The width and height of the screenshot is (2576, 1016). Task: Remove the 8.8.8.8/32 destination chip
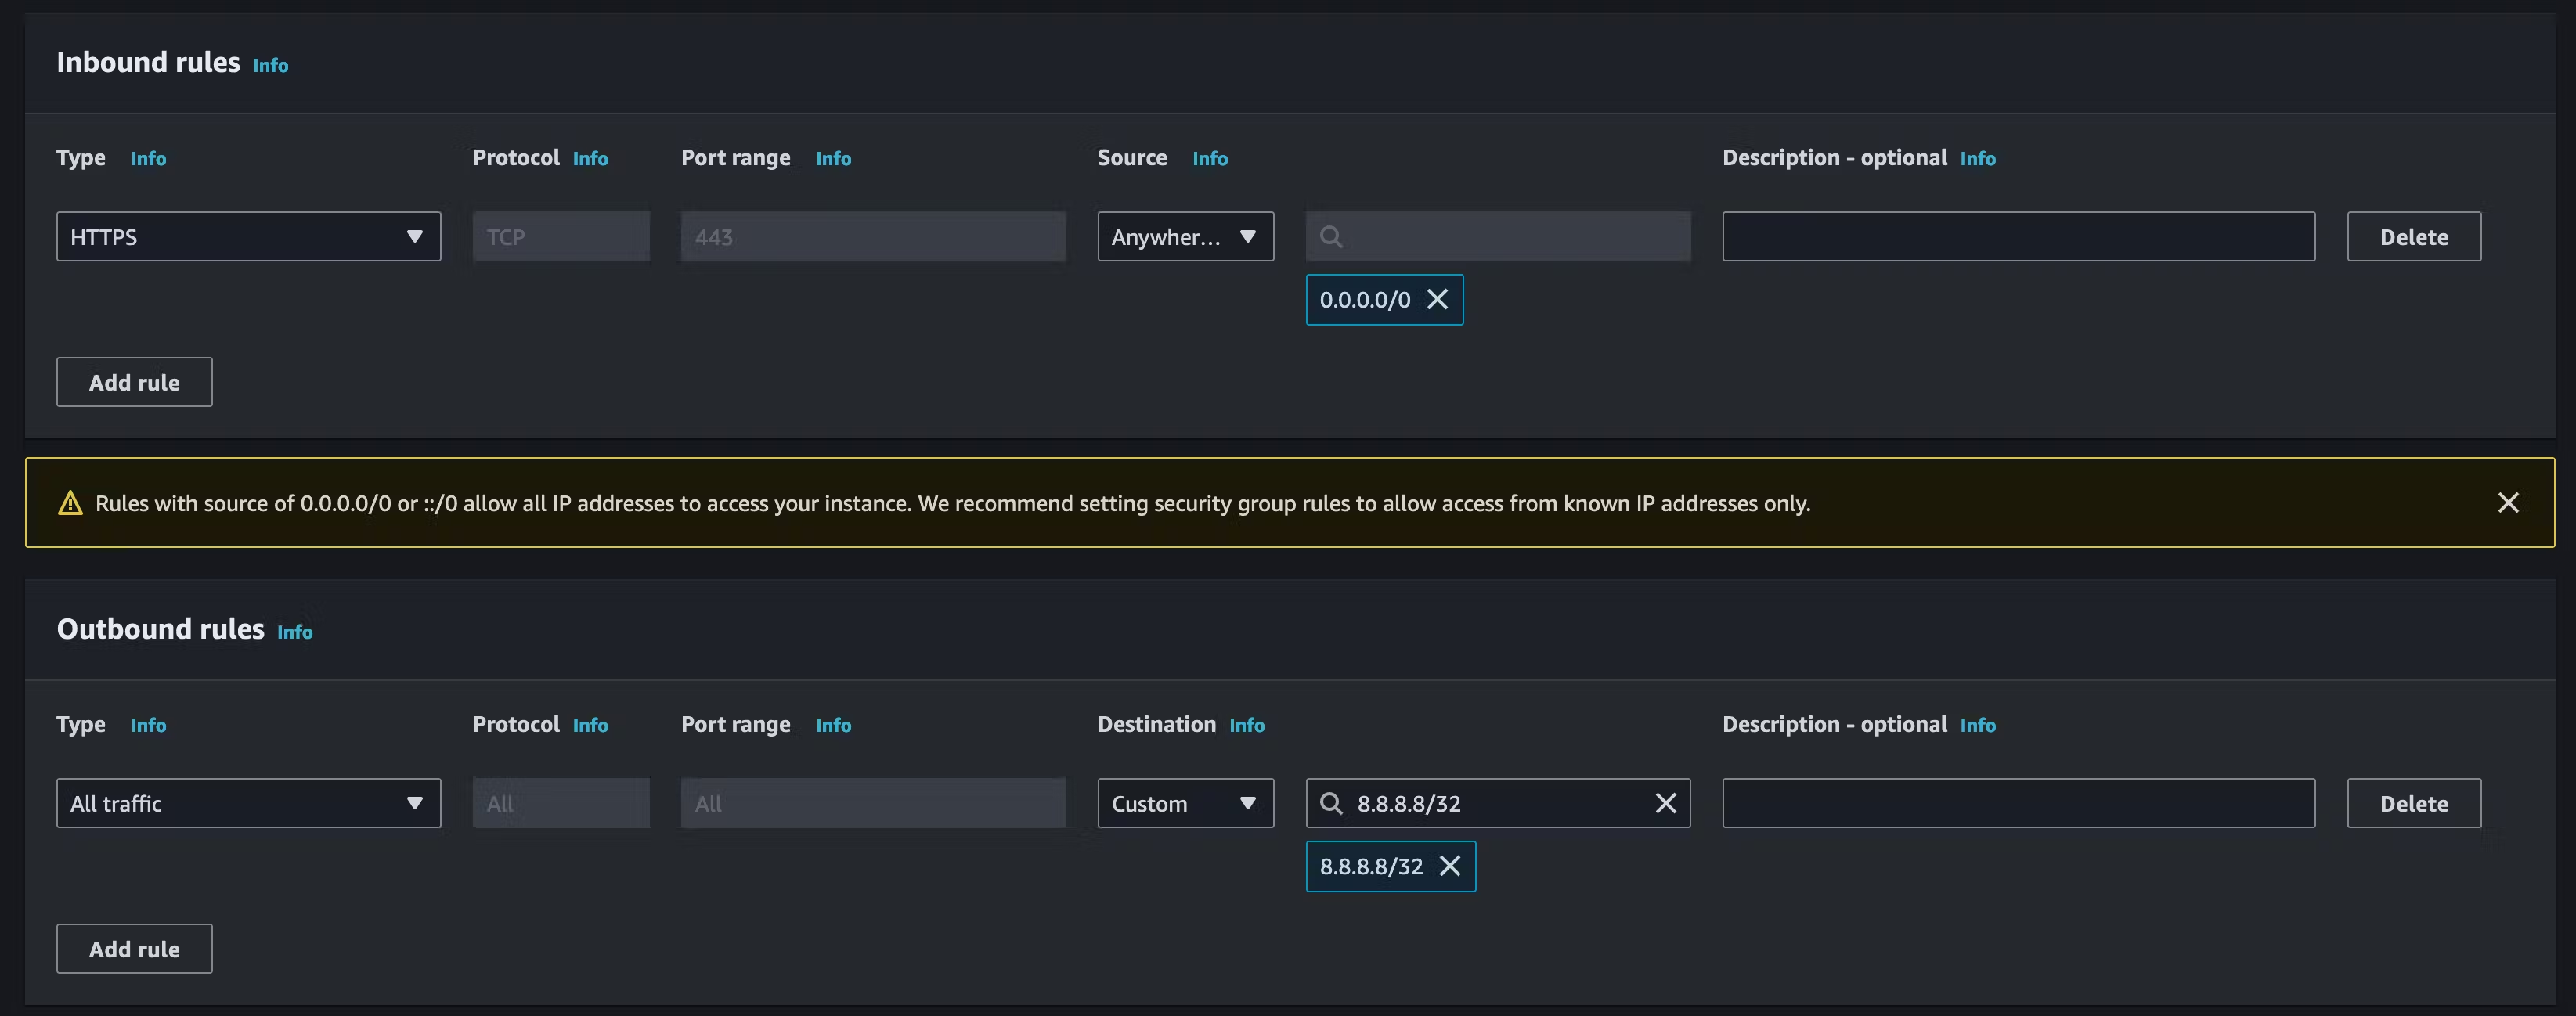(1450, 866)
